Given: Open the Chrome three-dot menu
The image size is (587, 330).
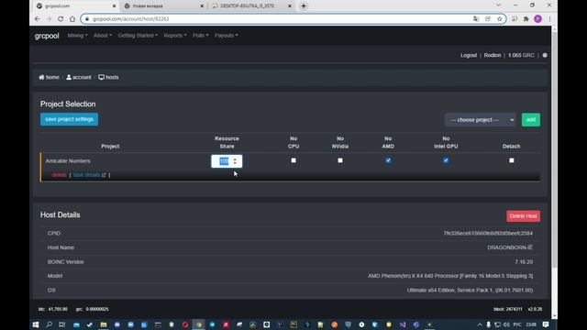Looking at the screenshot, I should 549,18.
